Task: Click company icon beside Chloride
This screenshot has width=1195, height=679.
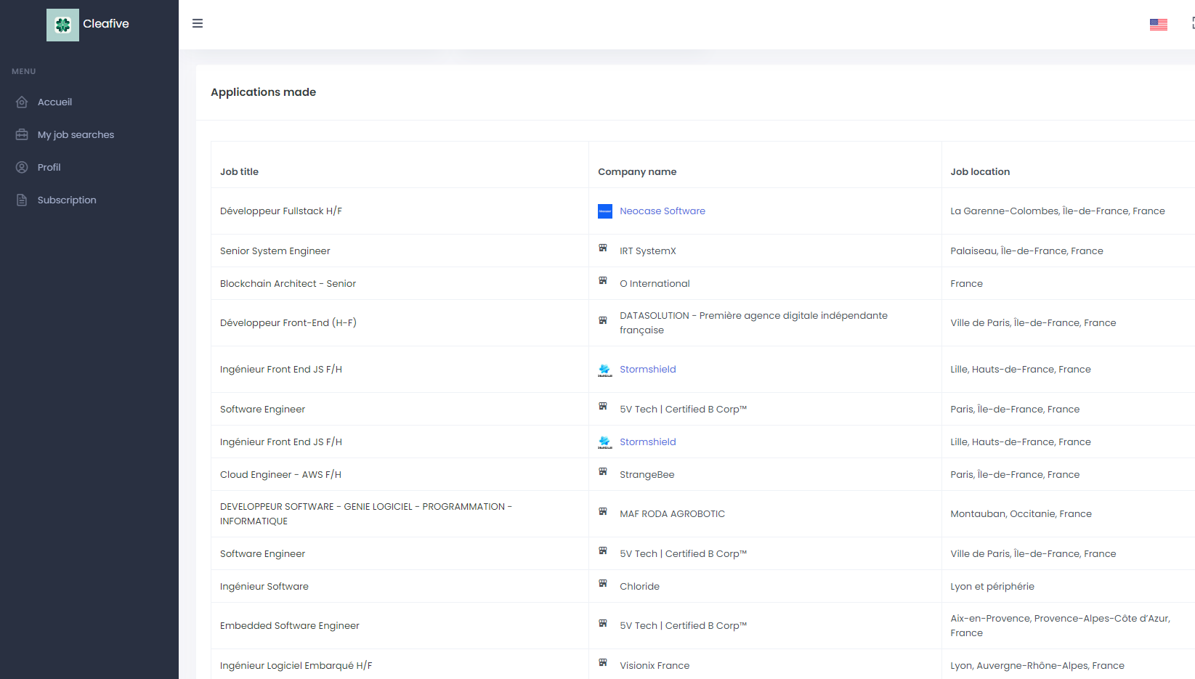Action: click(x=603, y=584)
